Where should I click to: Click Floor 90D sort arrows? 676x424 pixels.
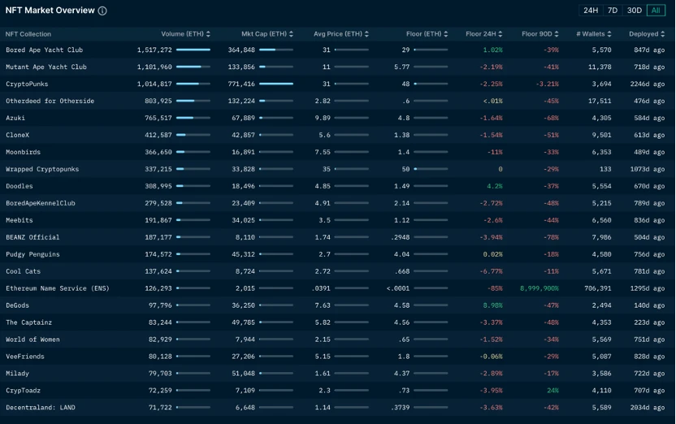(x=557, y=34)
